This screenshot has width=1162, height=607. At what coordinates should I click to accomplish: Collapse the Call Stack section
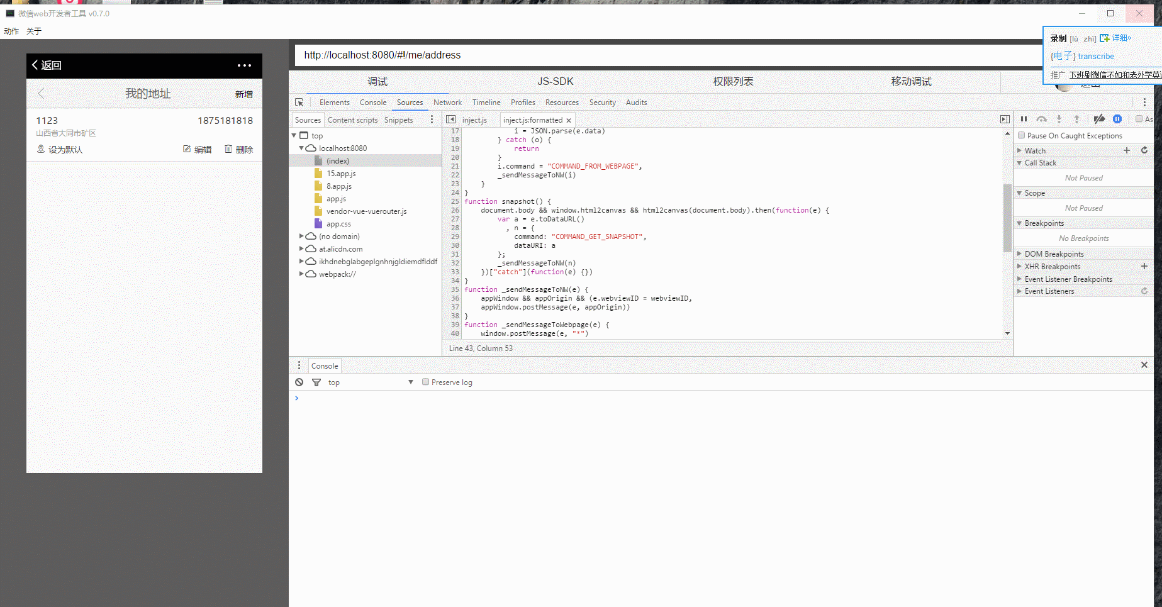[1019, 163]
